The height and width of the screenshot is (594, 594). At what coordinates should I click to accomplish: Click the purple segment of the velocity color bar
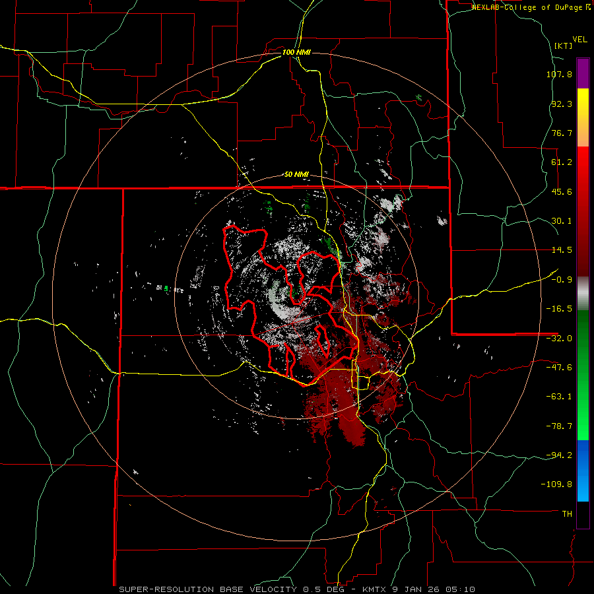click(583, 73)
